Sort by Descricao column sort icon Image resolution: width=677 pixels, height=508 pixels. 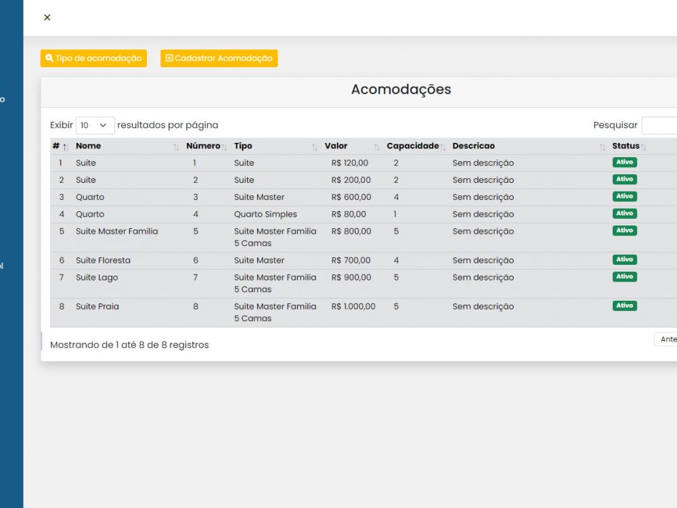click(x=602, y=147)
